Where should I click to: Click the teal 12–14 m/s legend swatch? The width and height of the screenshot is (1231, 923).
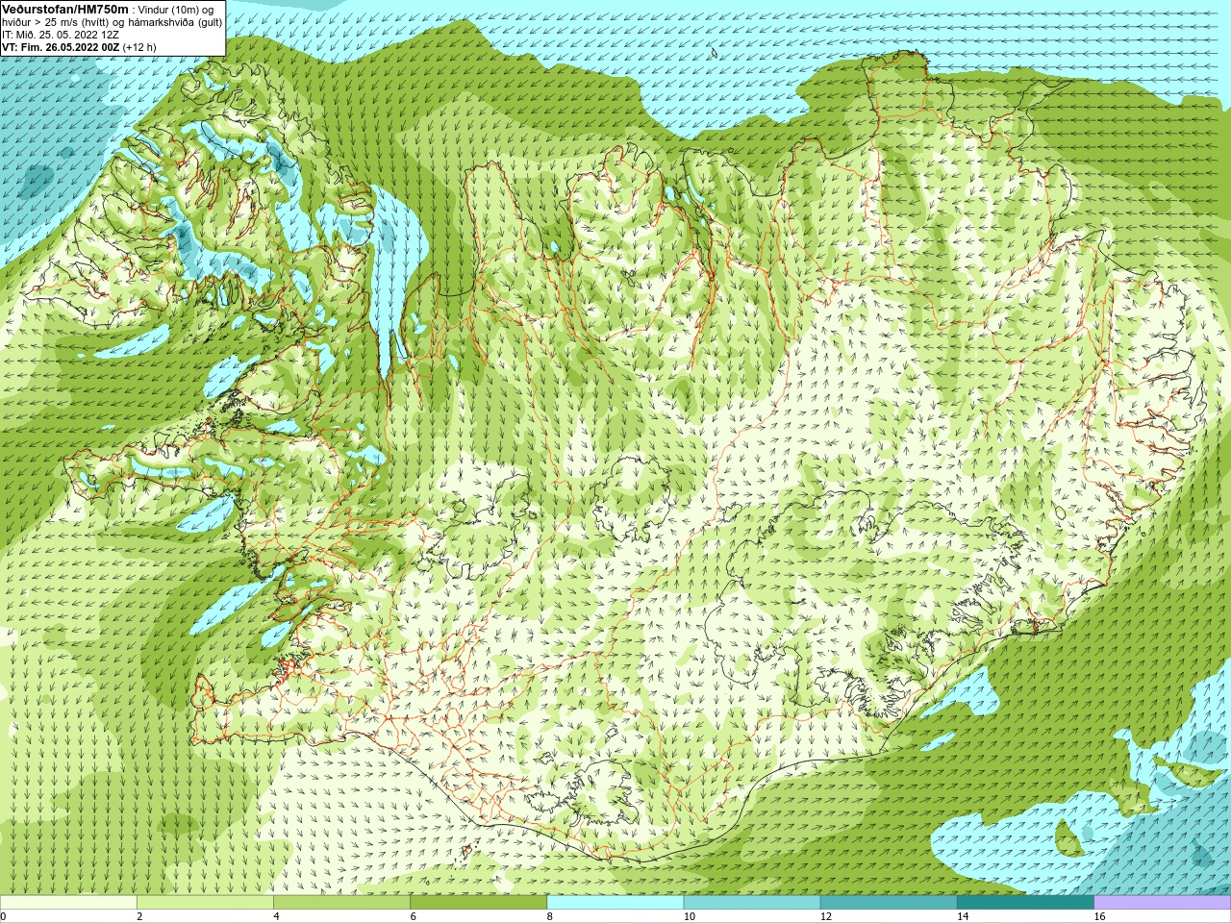click(889, 903)
